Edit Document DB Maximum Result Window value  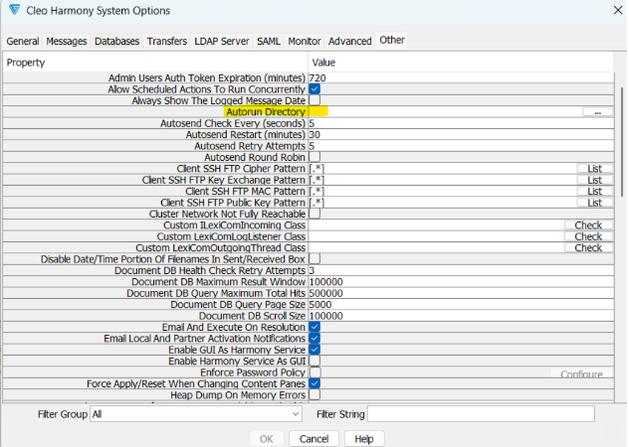pos(461,281)
